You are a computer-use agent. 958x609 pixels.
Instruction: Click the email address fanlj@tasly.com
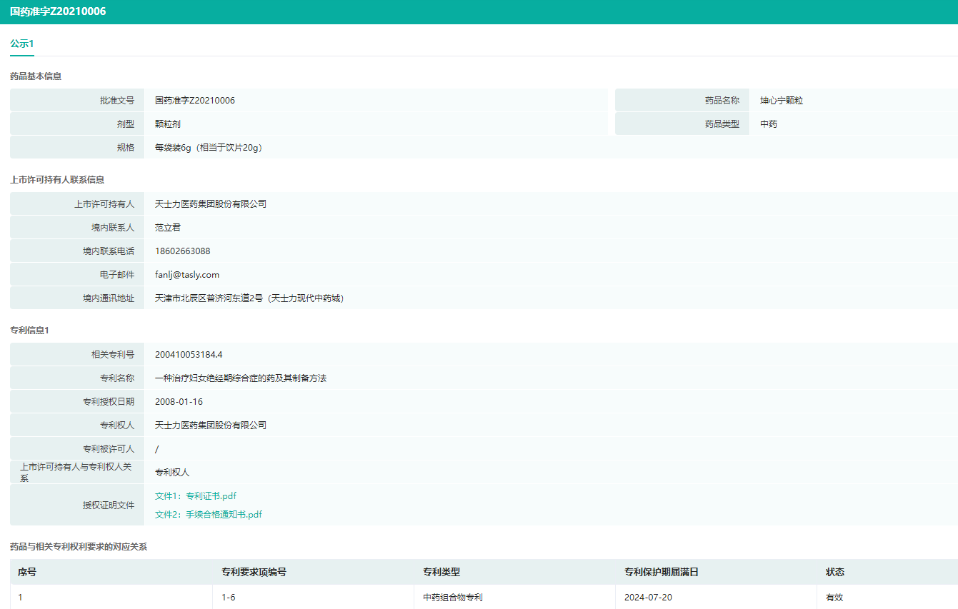(x=186, y=275)
